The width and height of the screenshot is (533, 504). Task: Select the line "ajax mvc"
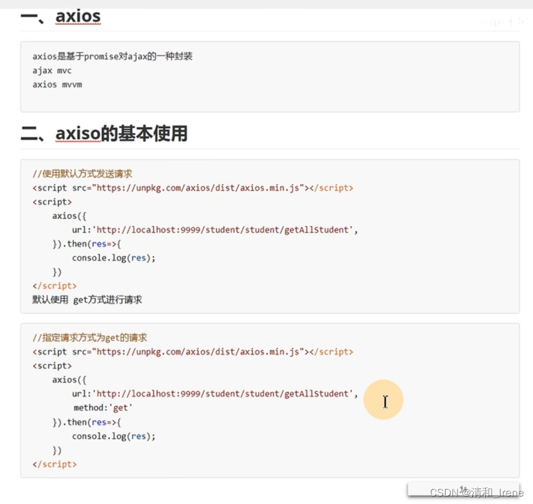[x=52, y=71]
